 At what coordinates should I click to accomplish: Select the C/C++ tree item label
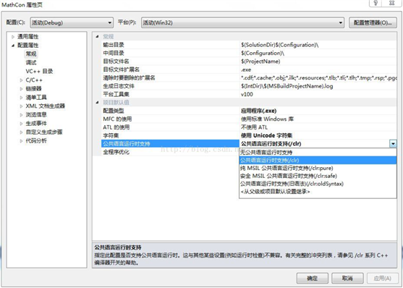(x=34, y=80)
